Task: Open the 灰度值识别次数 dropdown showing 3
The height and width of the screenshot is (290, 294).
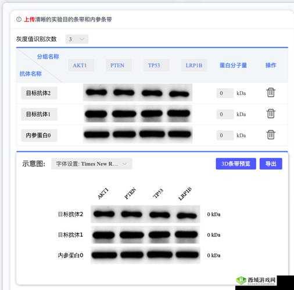Action: tap(77, 39)
